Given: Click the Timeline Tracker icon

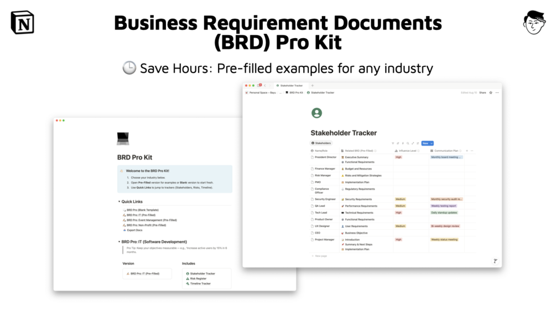Looking at the screenshot, I should (x=188, y=283).
